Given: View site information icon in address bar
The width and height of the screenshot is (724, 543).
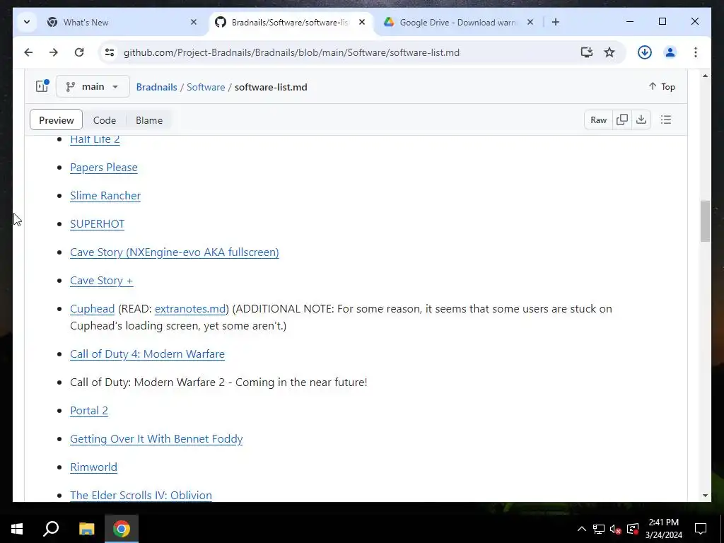Looking at the screenshot, I should click(x=110, y=52).
